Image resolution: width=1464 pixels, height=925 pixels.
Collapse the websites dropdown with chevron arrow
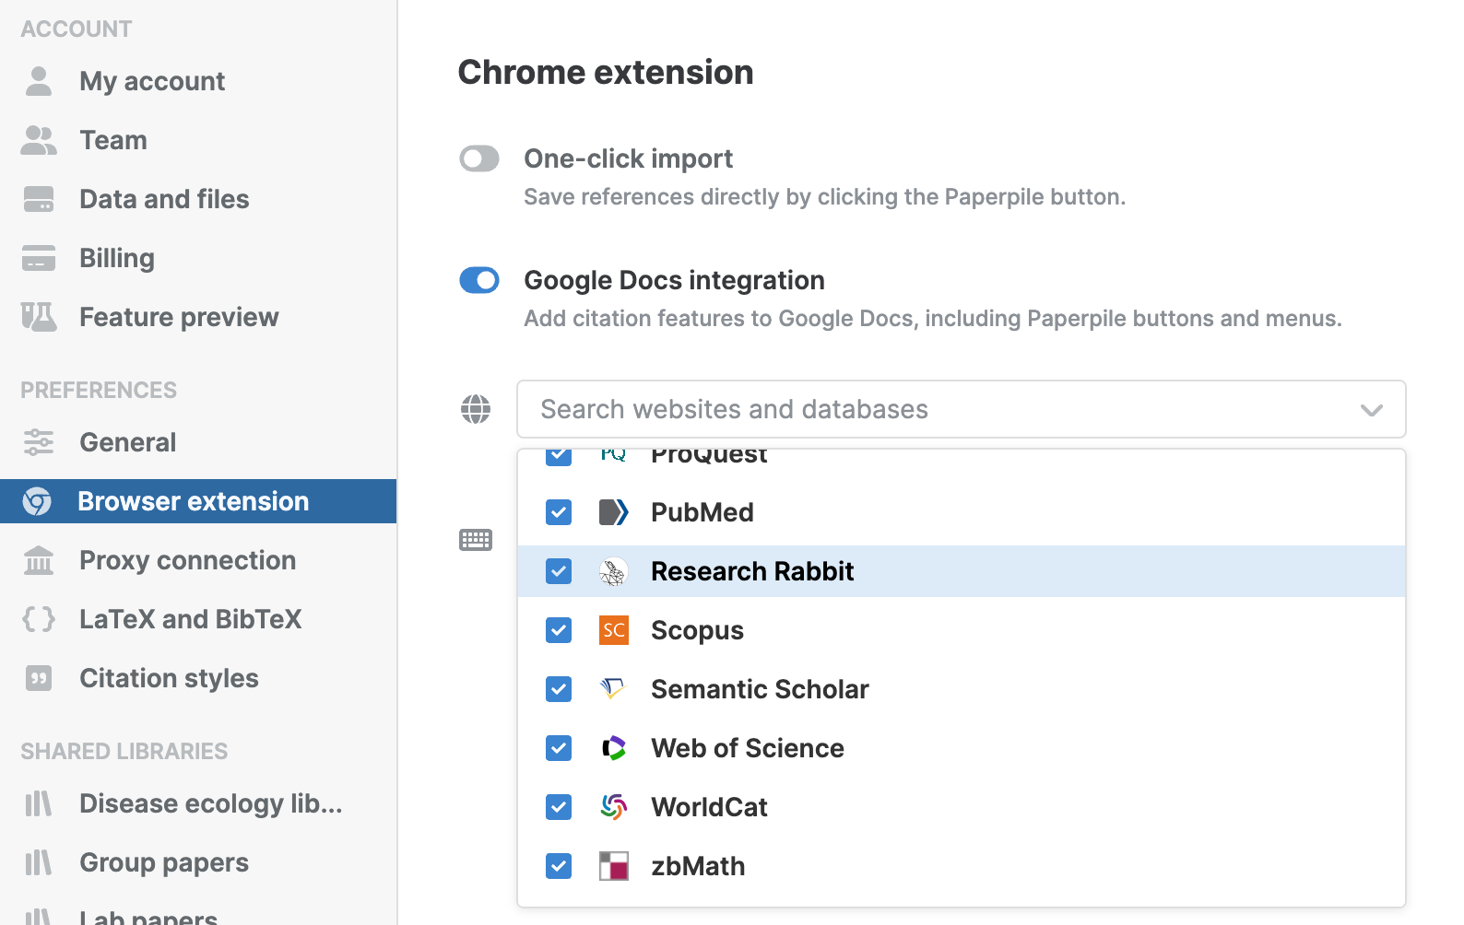(x=1371, y=410)
